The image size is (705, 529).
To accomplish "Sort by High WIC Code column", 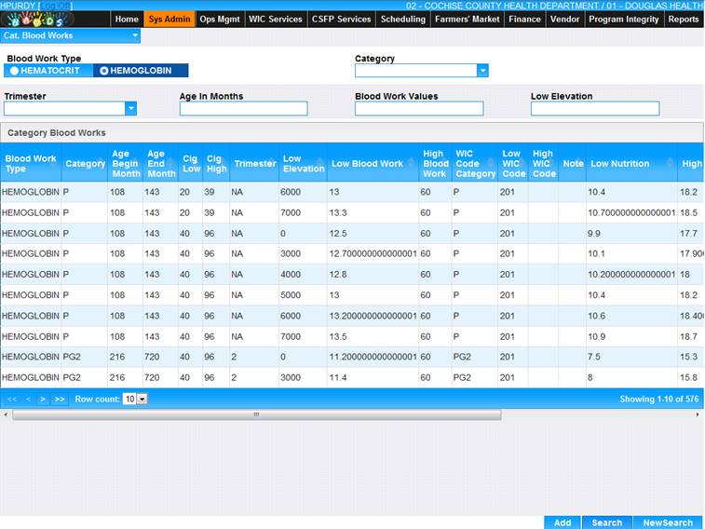I will (544, 164).
